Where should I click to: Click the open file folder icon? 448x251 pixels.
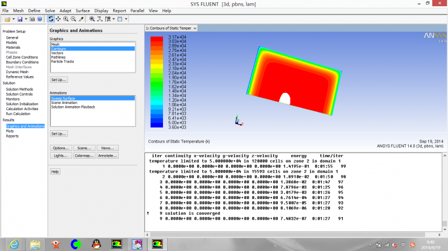tap(7, 19)
